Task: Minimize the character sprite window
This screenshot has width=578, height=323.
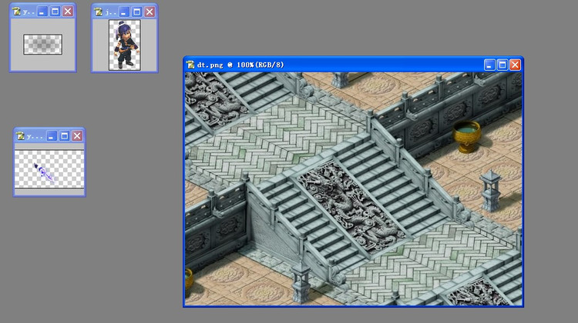Action: click(x=123, y=12)
